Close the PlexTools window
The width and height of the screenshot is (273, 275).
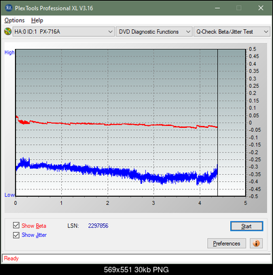[x=261, y=8]
